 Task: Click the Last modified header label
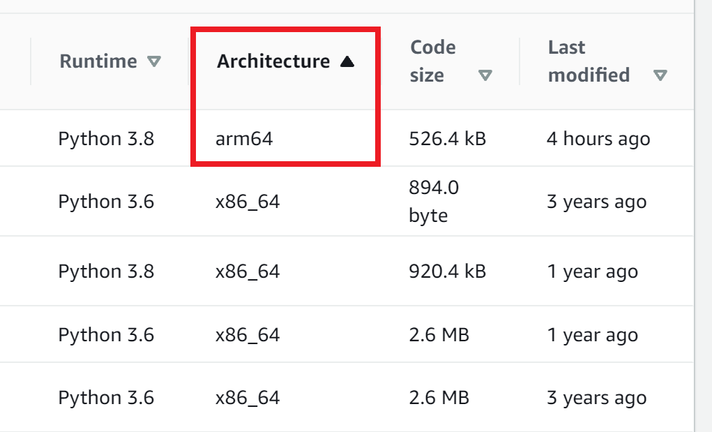click(x=589, y=61)
